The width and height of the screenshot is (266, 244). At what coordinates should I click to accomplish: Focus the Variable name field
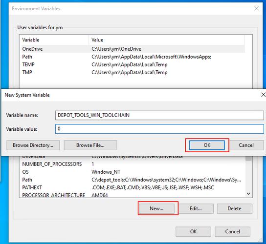[x=159, y=115]
